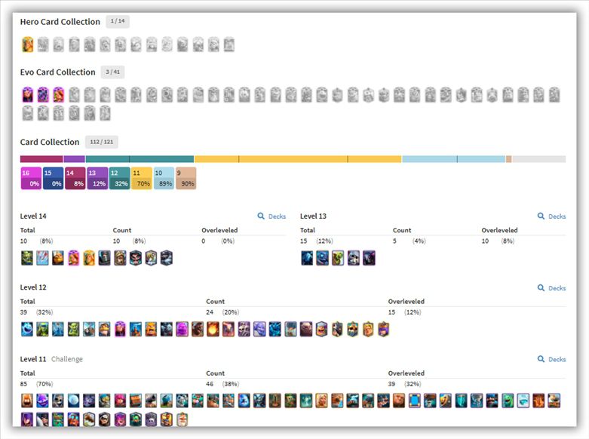Open the masked Bandit card in Level 14
The width and height of the screenshot is (589, 439).
coord(136,258)
